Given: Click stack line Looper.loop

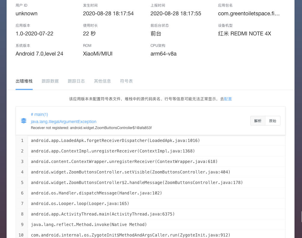Looking at the screenshot, I should [x=80, y=203].
